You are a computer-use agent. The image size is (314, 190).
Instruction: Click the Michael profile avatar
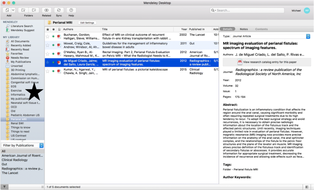307,11
